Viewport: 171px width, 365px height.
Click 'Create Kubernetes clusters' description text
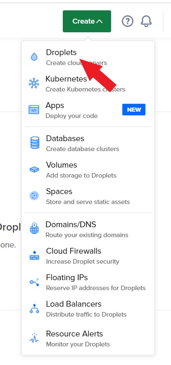(85, 89)
